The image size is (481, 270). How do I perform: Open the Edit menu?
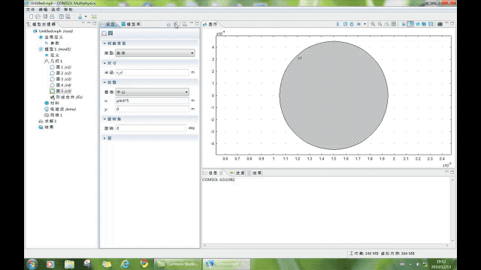[x=43, y=10]
